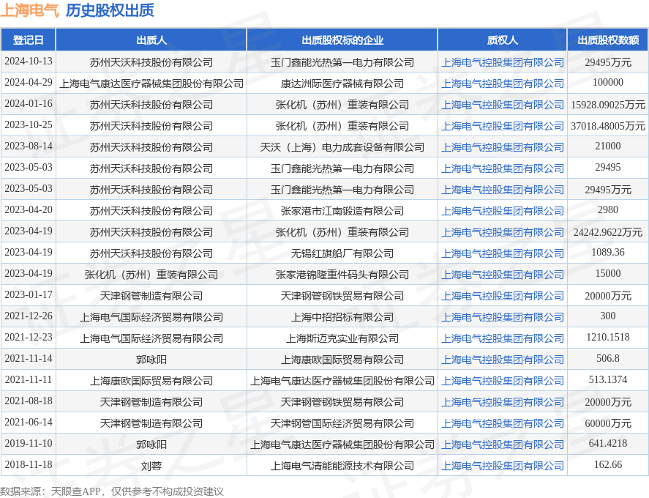Select the date 2024-04-29
Screen dimensions: 649x498
click(x=29, y=83)
